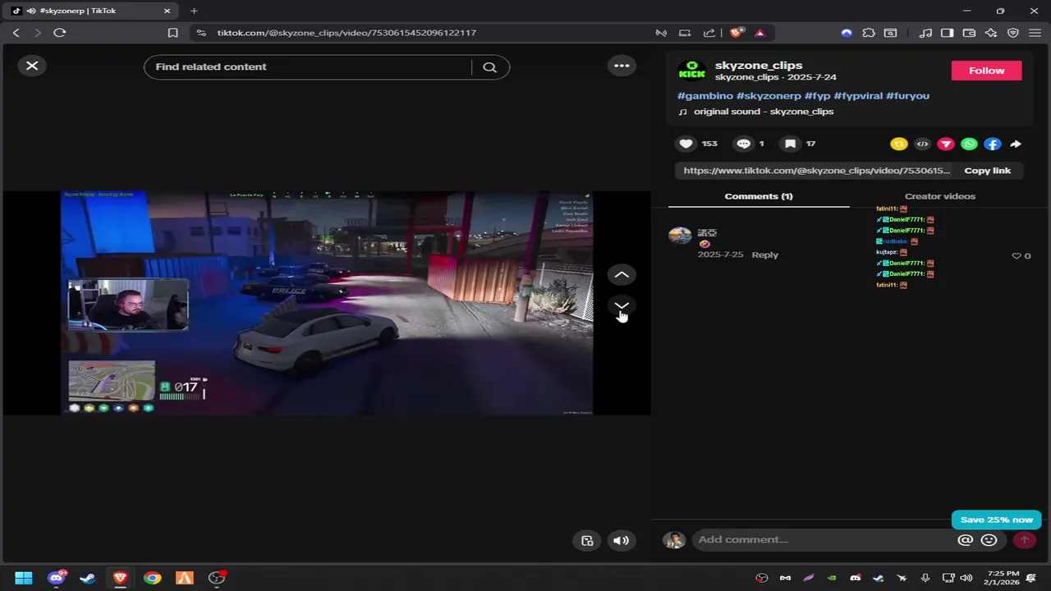This screenshot has width=1051, height=591.
Task: Share via red send-to-friends icon
Action: [946, 144]
